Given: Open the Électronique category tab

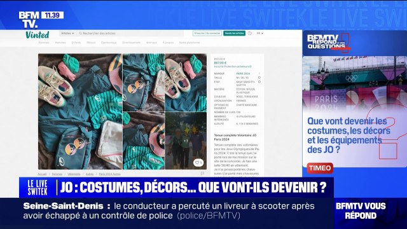Looking at the screenshot, I should [109, 43].
